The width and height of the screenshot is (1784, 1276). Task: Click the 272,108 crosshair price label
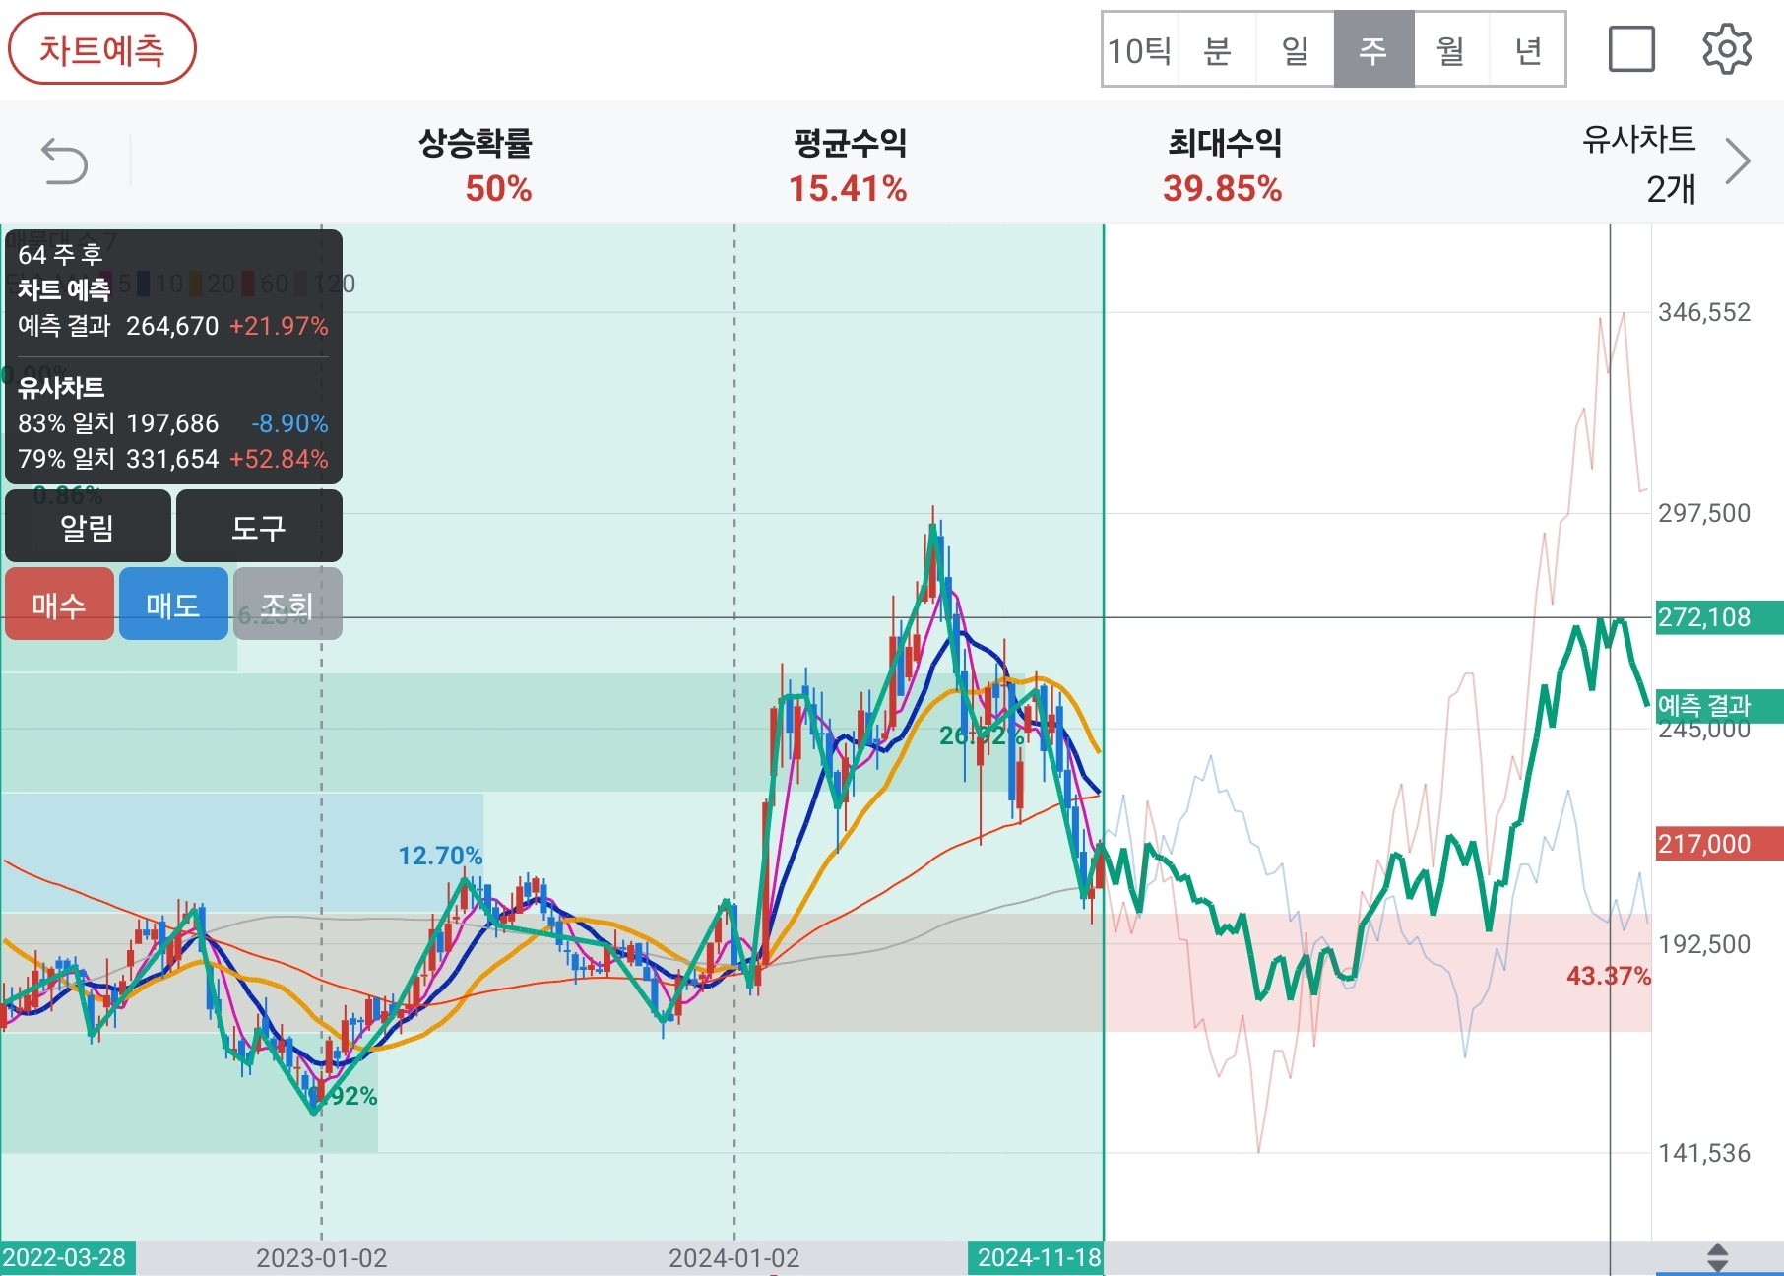pyautogui.click(x=1719, y=617)
